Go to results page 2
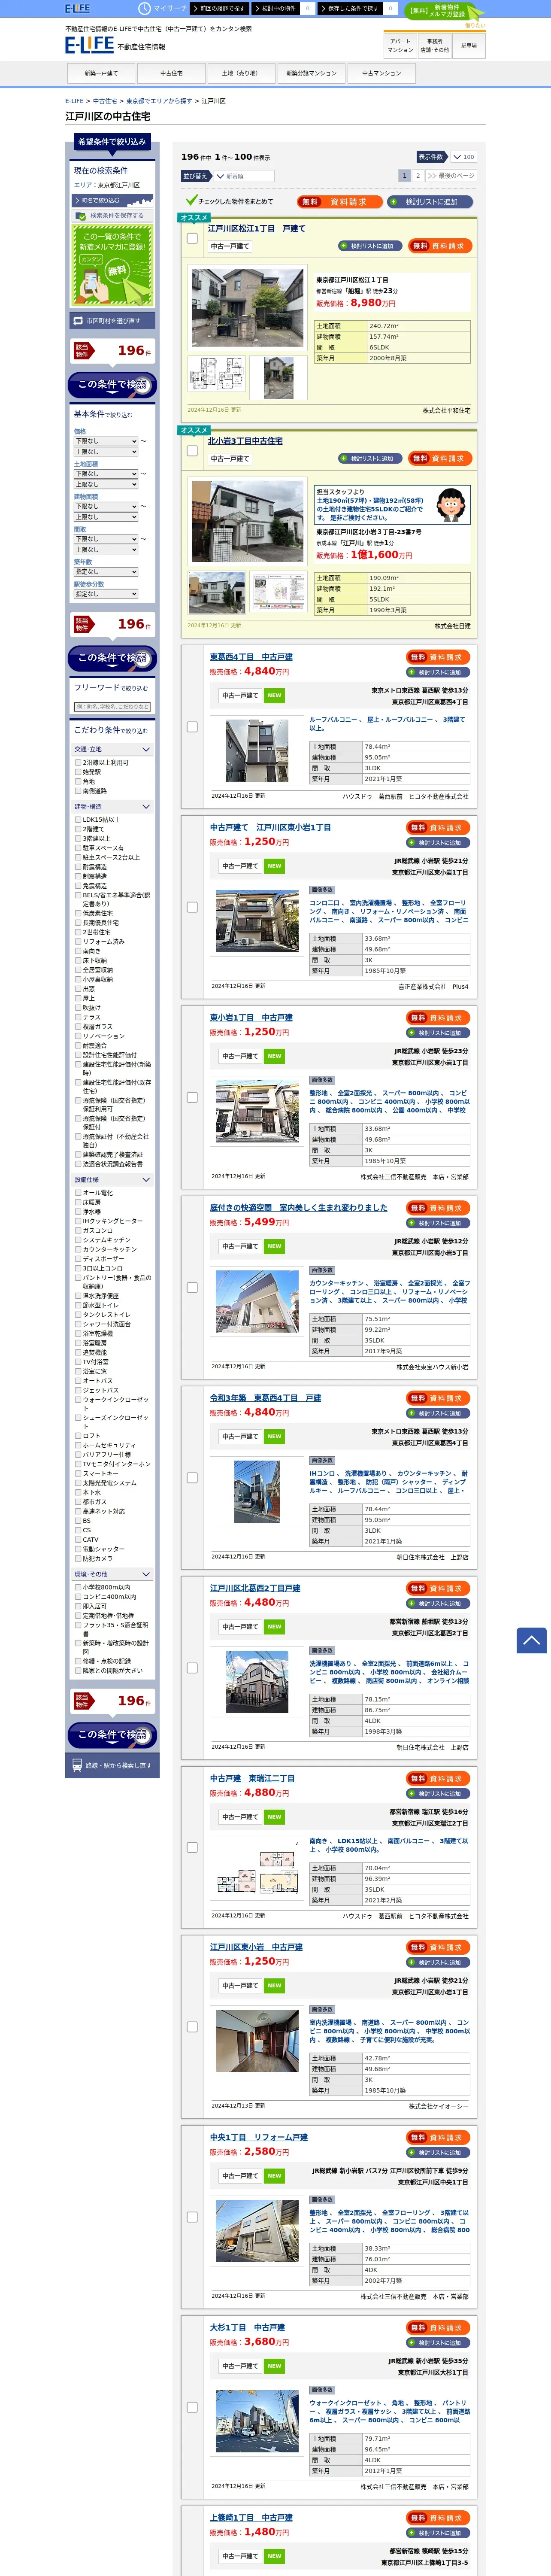The width and height of the screenshot is (551, 2576). pos(418,176)
